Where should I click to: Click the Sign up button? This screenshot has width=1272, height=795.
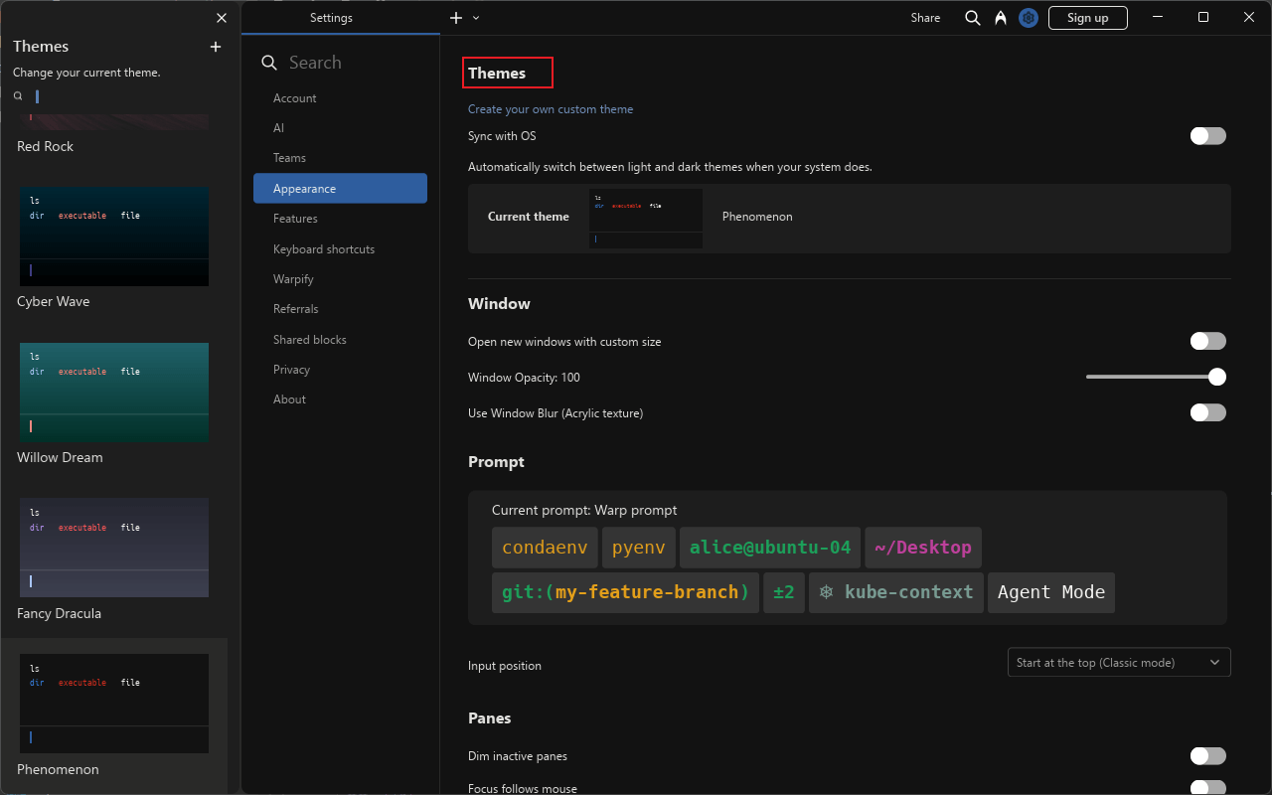tap(1087, 18)
